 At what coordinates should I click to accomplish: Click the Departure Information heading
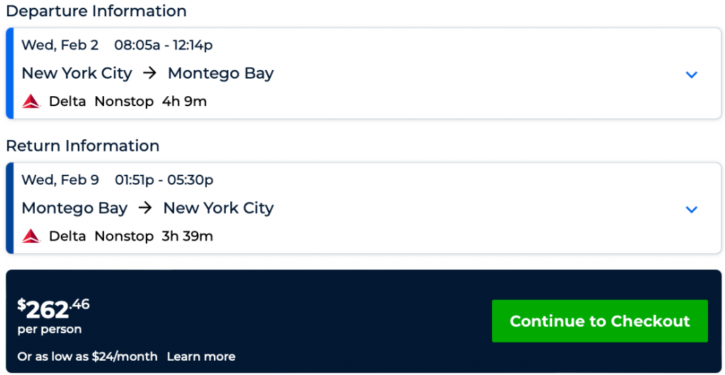[x=96, y=11]
